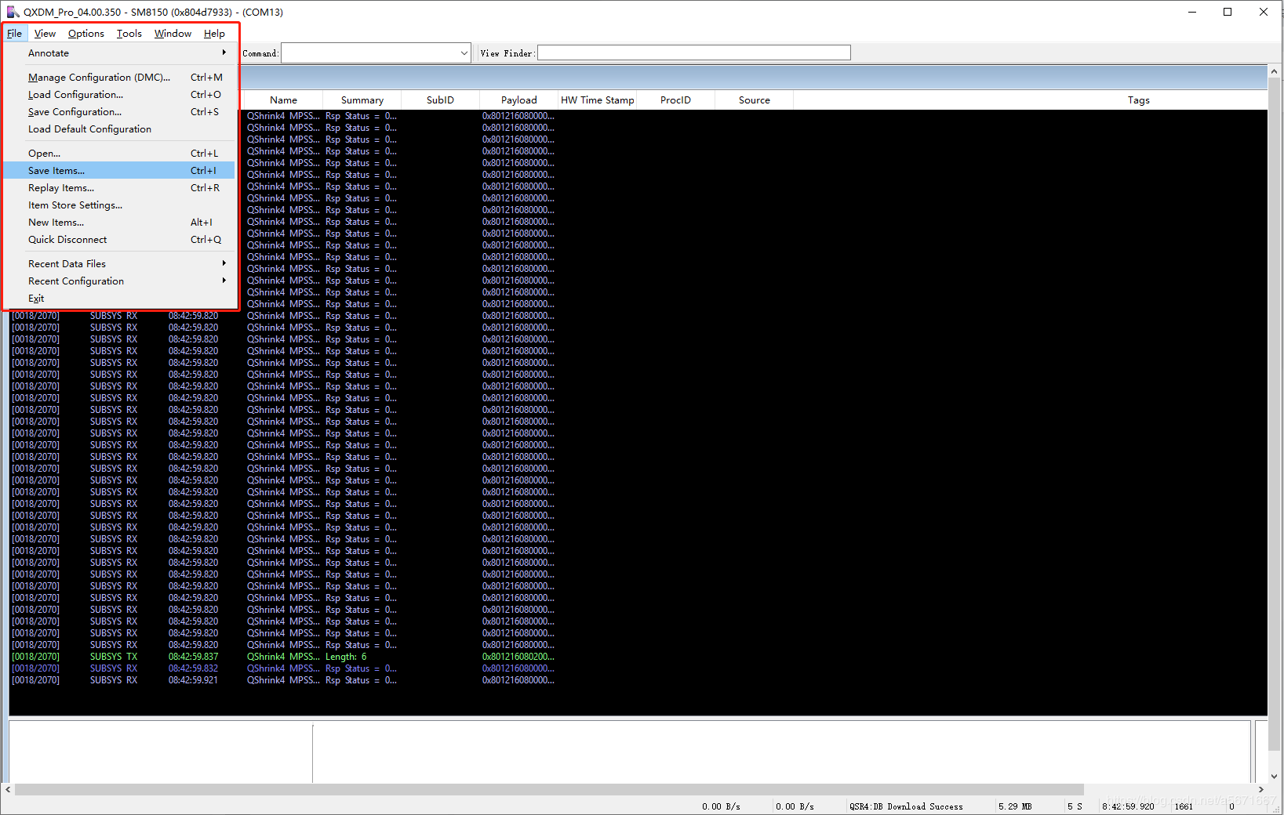1284x815 pixels.
Task: Click the horizontal scrollbar right arrow
Action: point(1261,789)
